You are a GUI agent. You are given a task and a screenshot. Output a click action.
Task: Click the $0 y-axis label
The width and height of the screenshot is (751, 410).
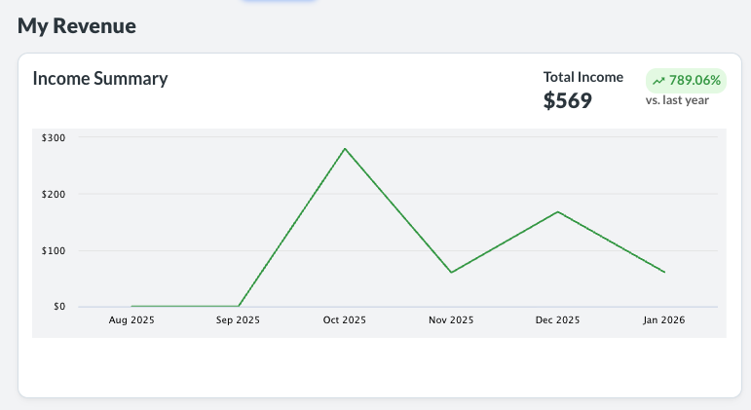[x=59, y=307]
